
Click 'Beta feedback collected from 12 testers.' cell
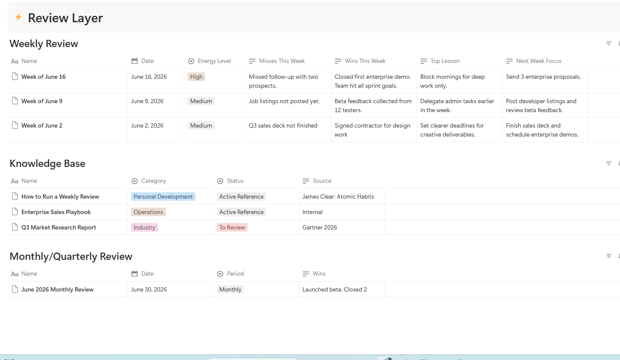[x=374, y=105]
